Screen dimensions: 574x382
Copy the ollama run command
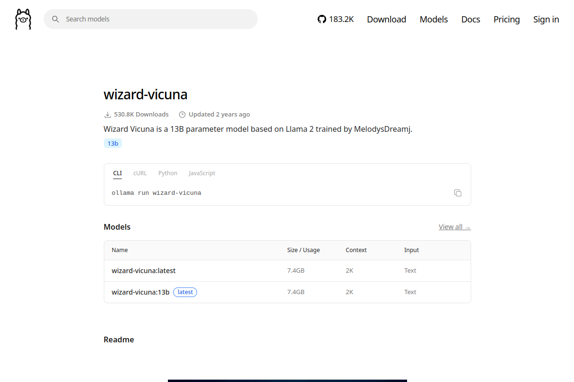tap(458, 193)
